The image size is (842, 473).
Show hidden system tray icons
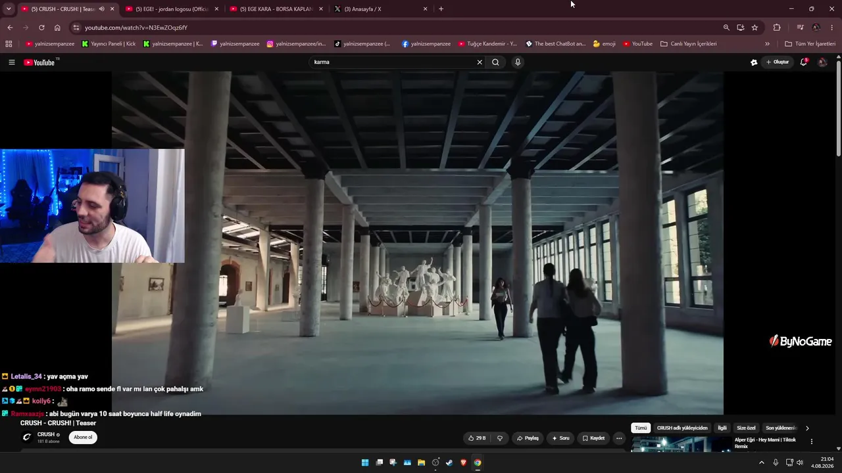click(x=762, y=462)
